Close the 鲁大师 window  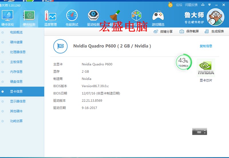[x=224, y=5]
